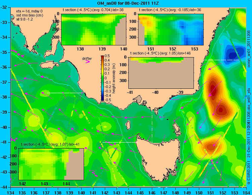Click the white dashed section line at latitude -38
The height and width of the screenshot is (195, 252).
pos(65,93)
